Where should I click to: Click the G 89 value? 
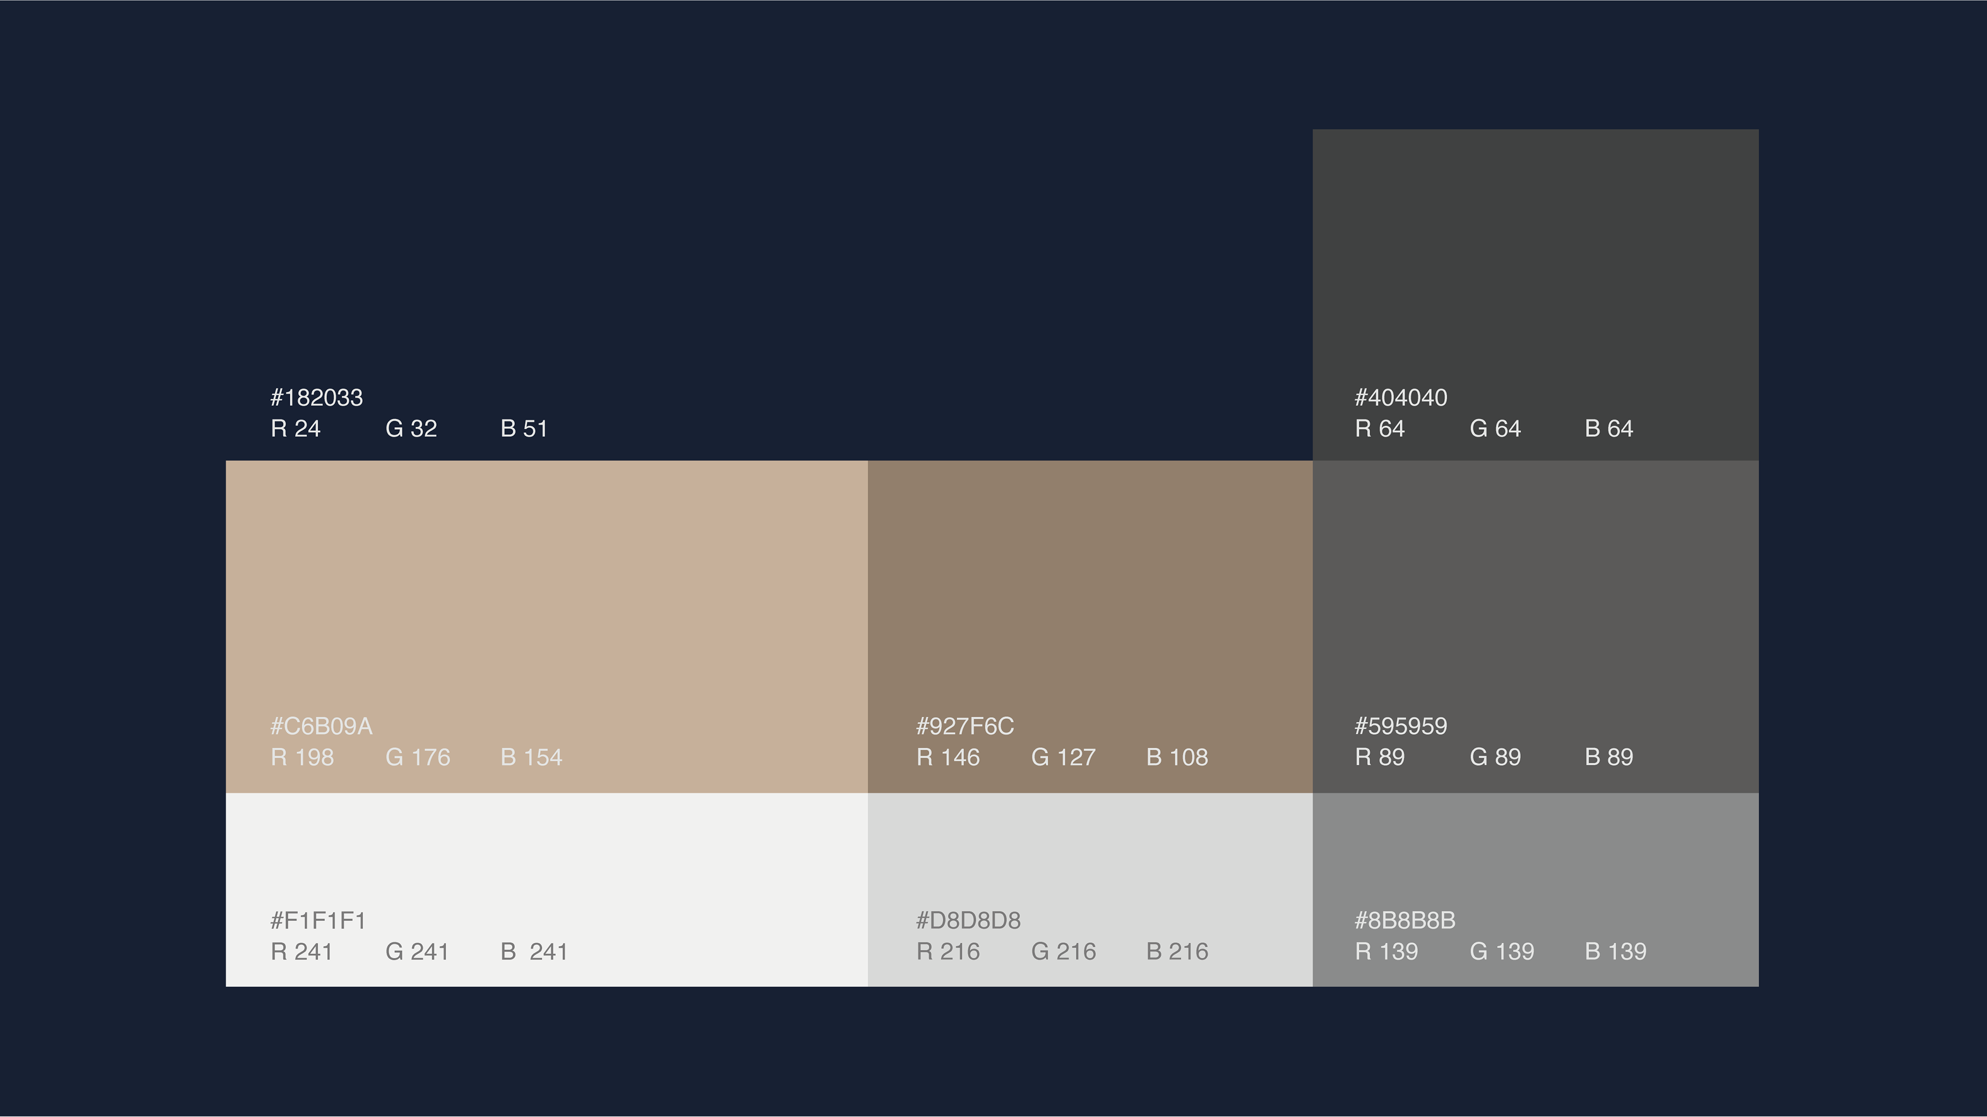coord(1495,757)
